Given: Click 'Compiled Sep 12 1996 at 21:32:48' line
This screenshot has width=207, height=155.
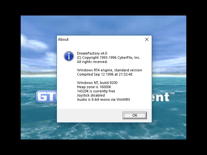Looking at the screenshot, I should coord(104,74).
